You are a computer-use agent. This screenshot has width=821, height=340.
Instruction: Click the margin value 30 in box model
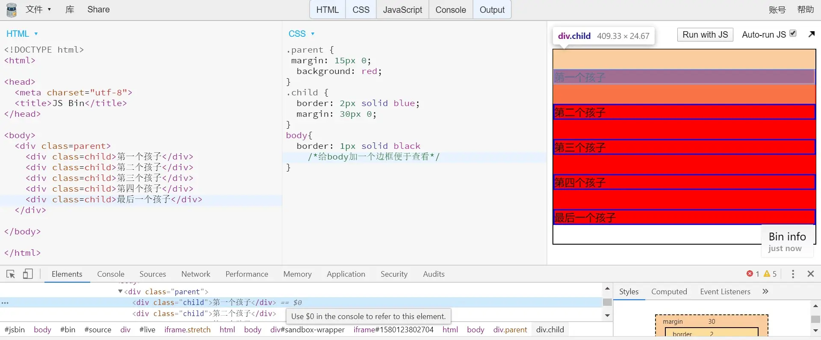point(712,322)
